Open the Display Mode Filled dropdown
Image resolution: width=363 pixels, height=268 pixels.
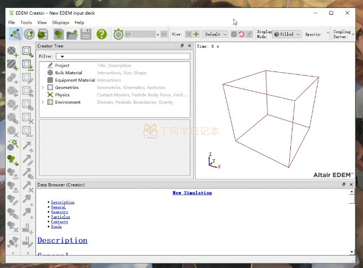coord(287,34)
